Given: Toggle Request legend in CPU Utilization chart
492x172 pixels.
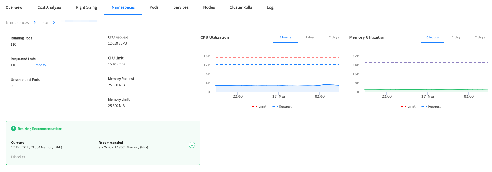Looking at the screenshot, I should click(282, 106).
